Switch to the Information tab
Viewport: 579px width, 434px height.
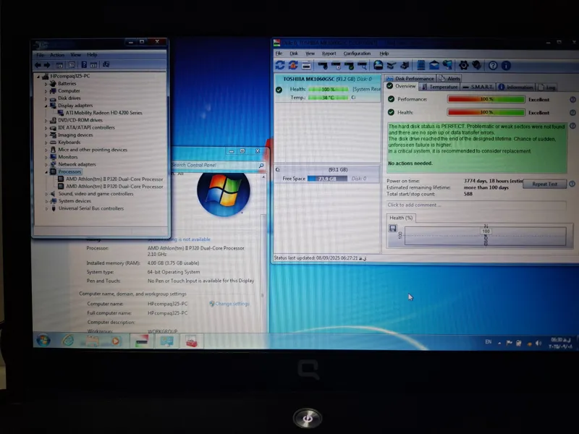pos(516,88)
